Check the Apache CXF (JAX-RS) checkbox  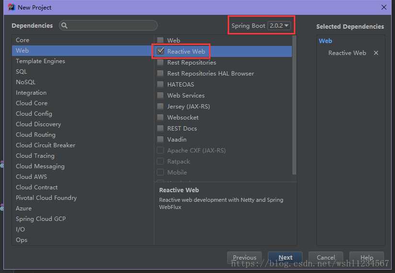coord(160,151)
